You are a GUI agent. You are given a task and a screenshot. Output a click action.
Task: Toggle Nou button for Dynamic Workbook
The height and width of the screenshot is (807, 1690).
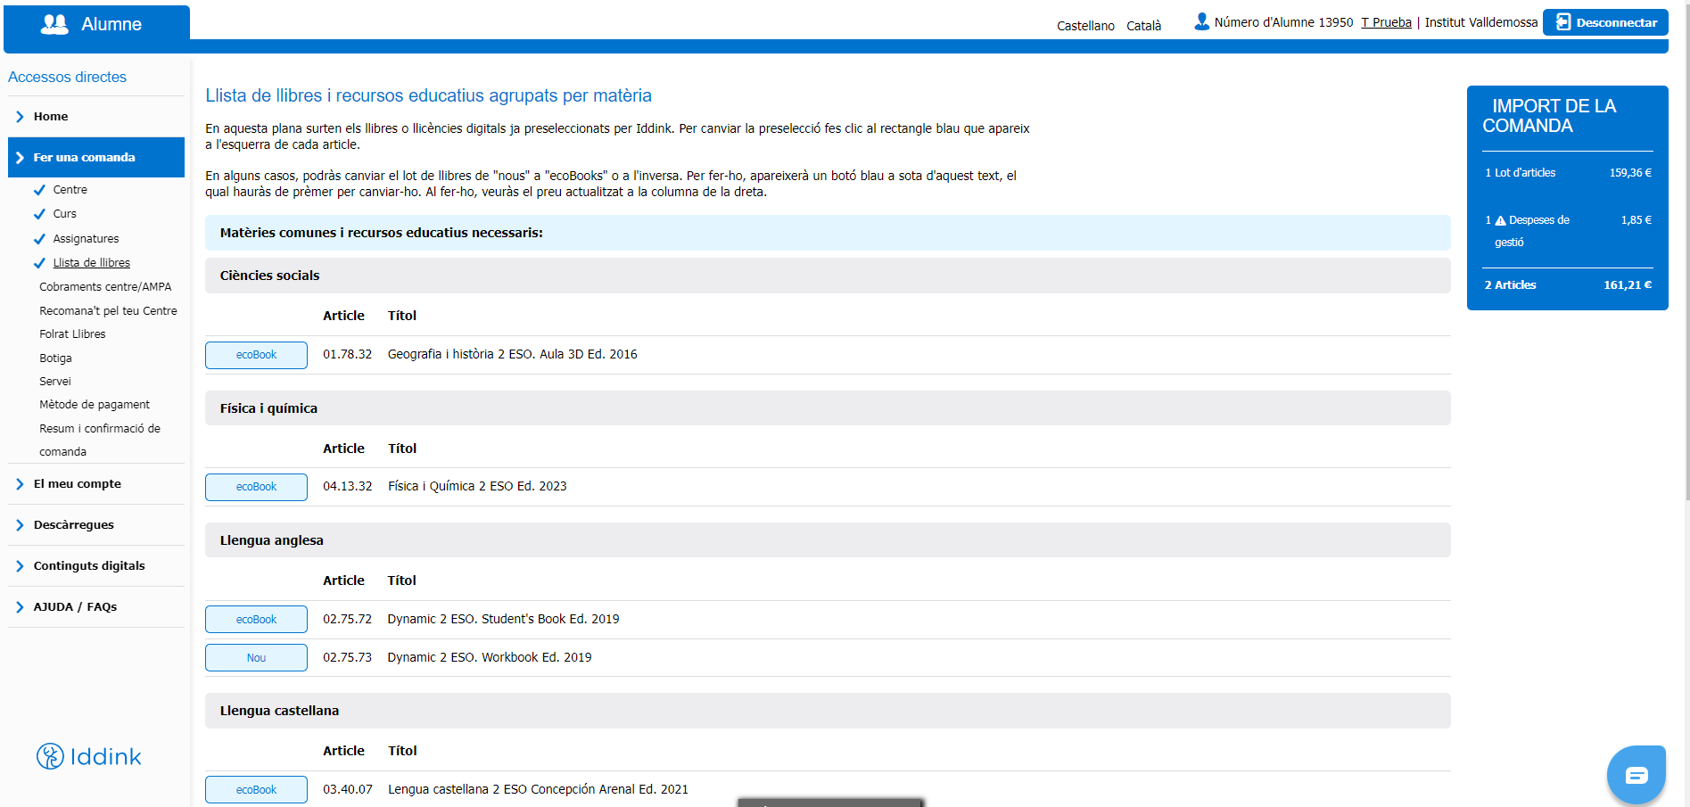coord(256,658)
